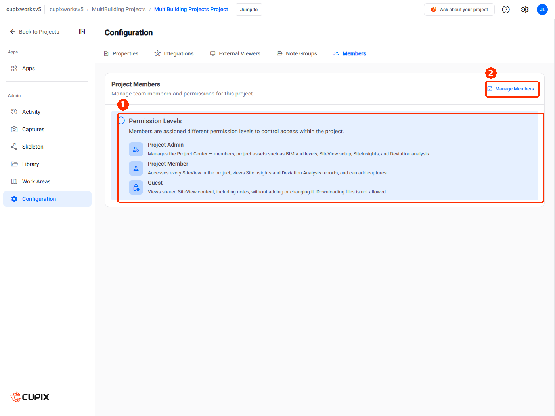The width and height of the screenshot is (555, 416).
Task: Open the help question mark icon
Action: (506, 10)
